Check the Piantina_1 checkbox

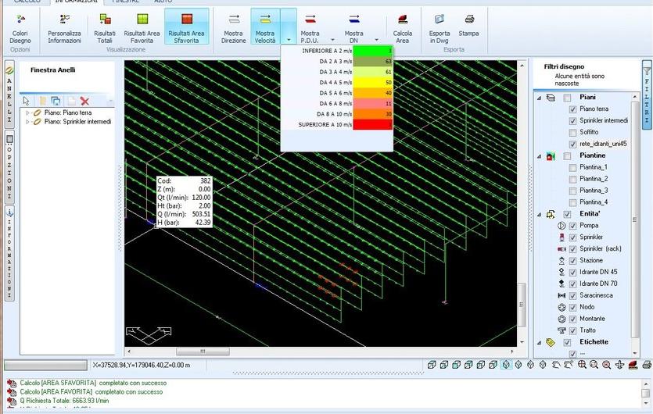pyautogui.click(x=573, y=167)
